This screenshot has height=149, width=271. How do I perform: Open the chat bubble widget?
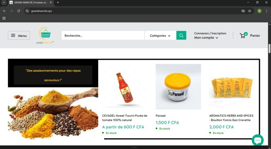(257, 140)
